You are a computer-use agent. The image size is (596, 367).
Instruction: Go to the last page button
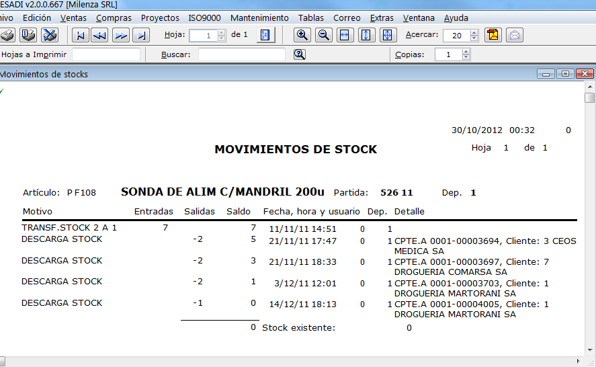141,36
